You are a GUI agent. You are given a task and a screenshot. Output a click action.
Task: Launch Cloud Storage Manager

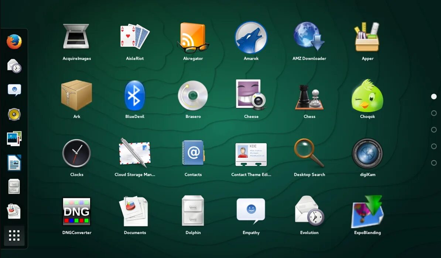pyautogui.click(x=135, y=153)
